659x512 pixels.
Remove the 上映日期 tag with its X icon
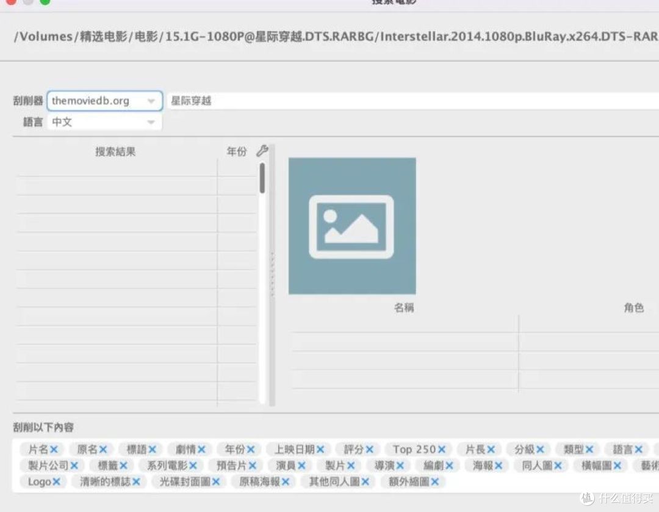coord(321,449)
